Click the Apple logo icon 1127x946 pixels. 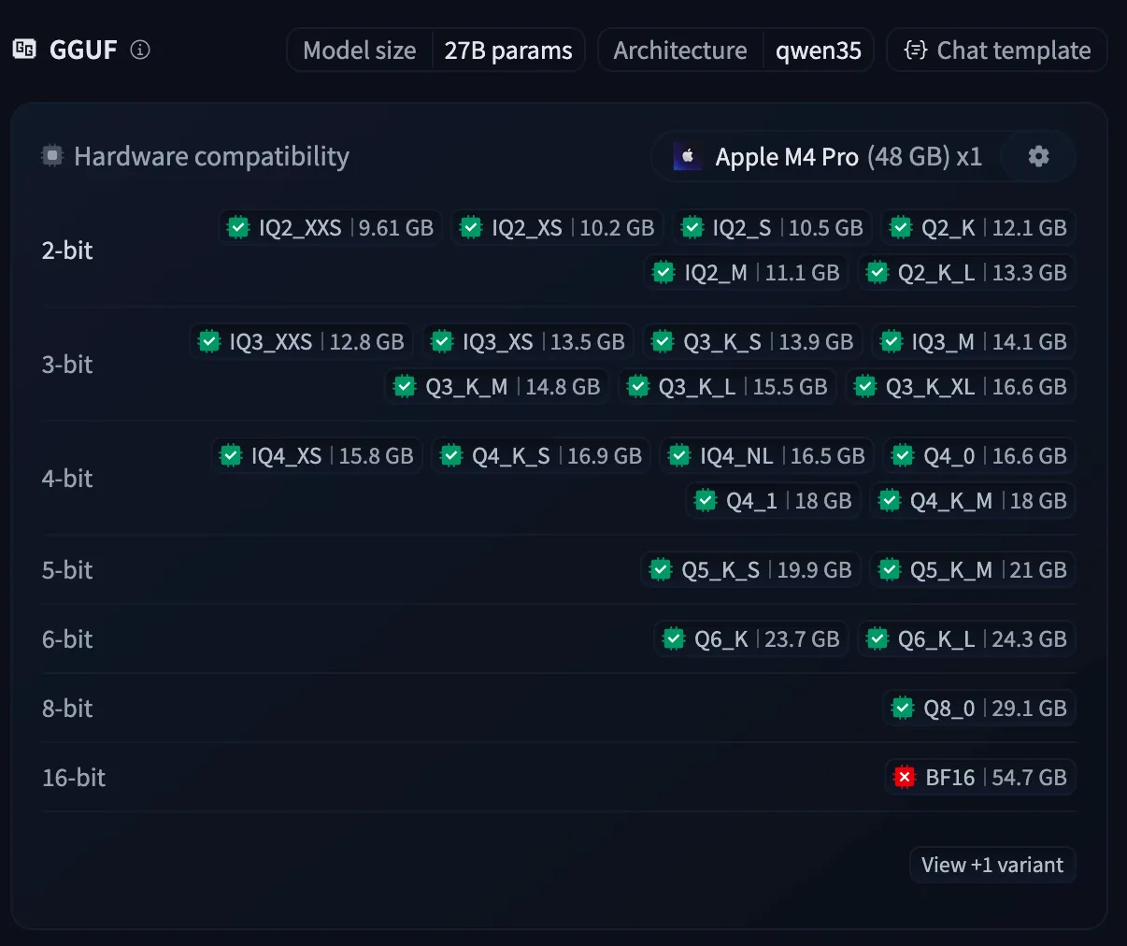(688, 156)
